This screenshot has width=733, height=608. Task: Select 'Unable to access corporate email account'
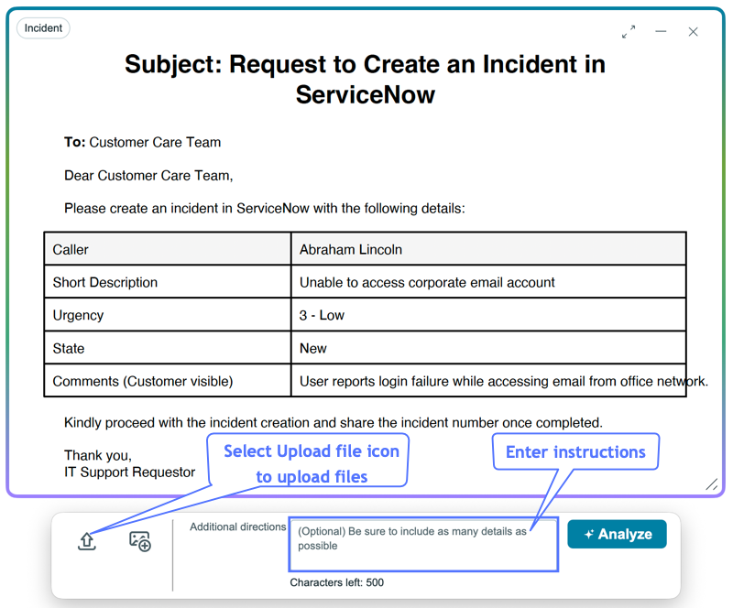click(x=427, y=282)
